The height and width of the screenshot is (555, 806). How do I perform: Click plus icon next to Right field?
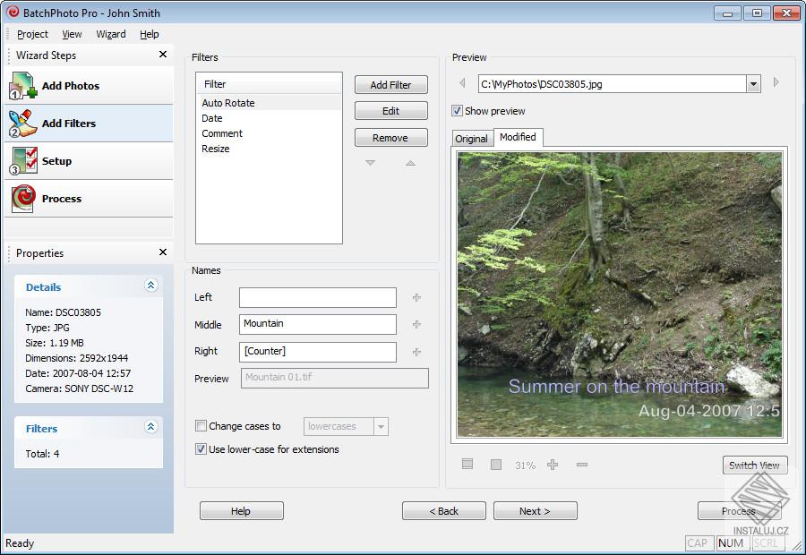click(x=416, y=352)
